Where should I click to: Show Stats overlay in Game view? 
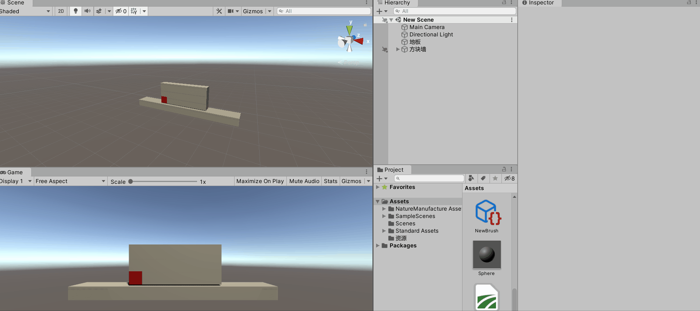[331, 181]
